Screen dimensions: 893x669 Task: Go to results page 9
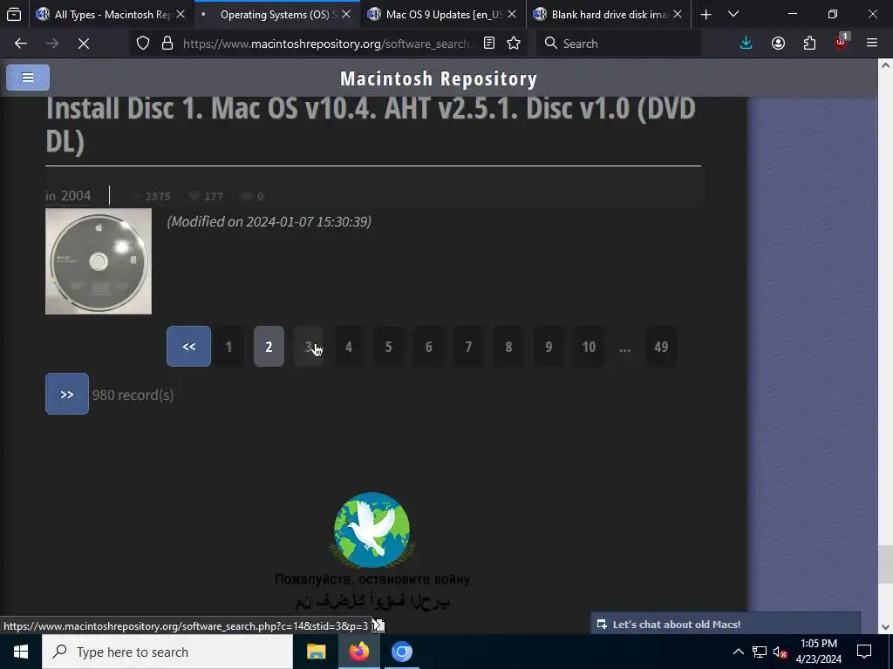coord(549,347)
